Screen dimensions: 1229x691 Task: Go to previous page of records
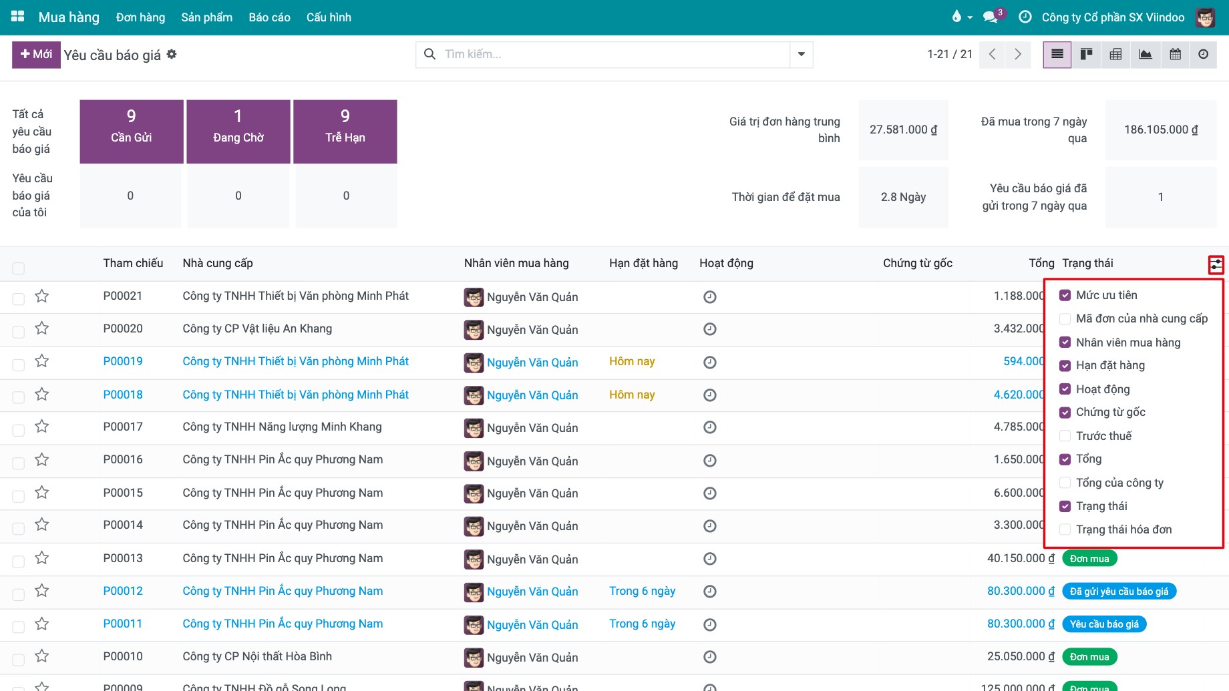(993, 54)
